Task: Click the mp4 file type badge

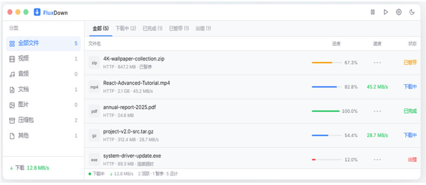Action: 94,87
